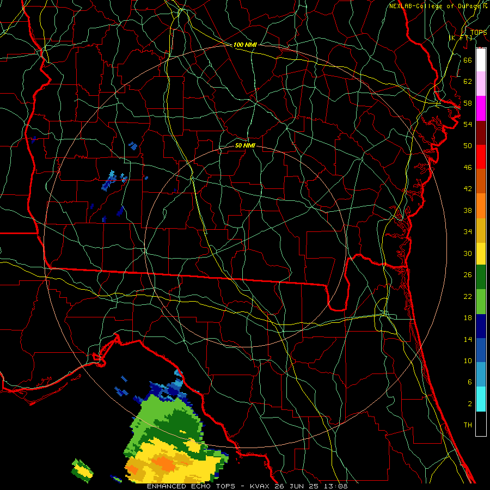
Task: Click the burnt orange legend swatch
Action: [x=481, y=181]
